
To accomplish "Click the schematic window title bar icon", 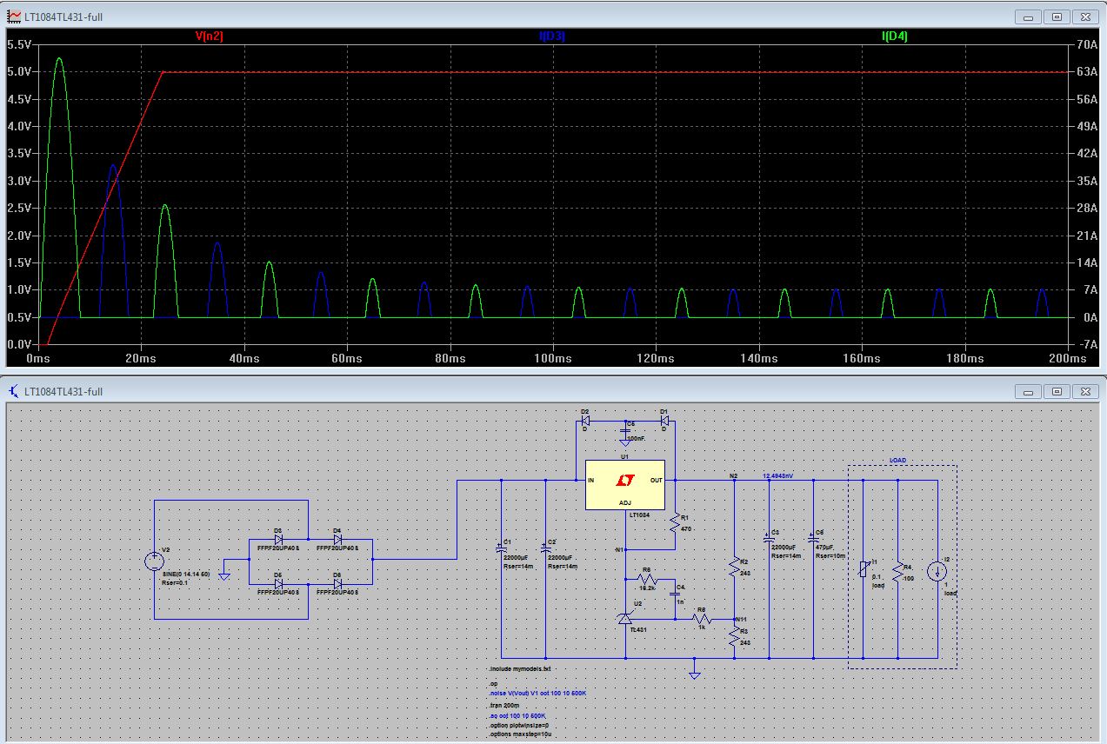I will coord(14,391).
